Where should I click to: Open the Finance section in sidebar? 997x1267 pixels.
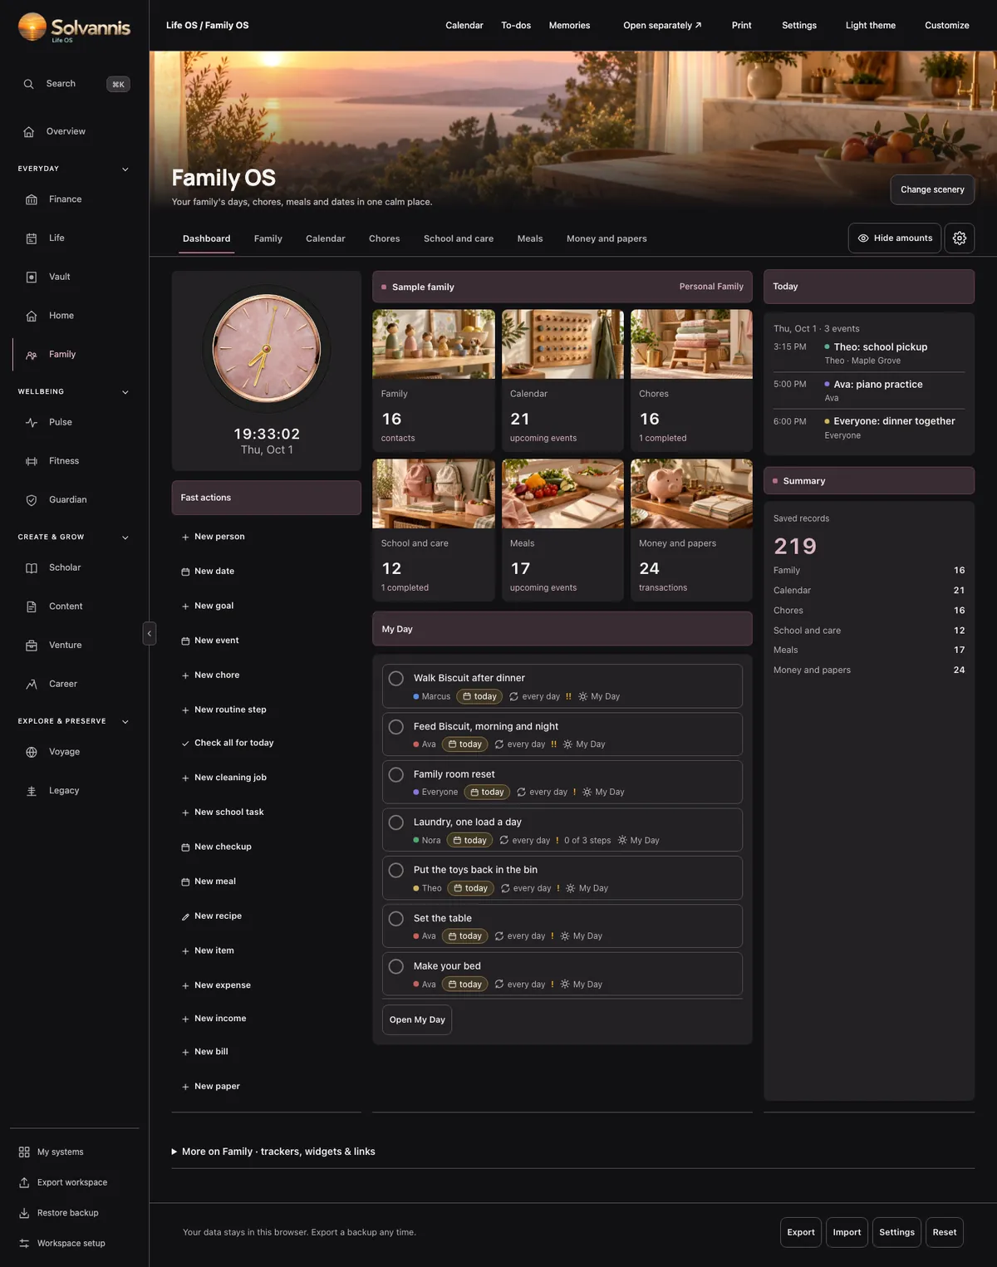[65, 199]
